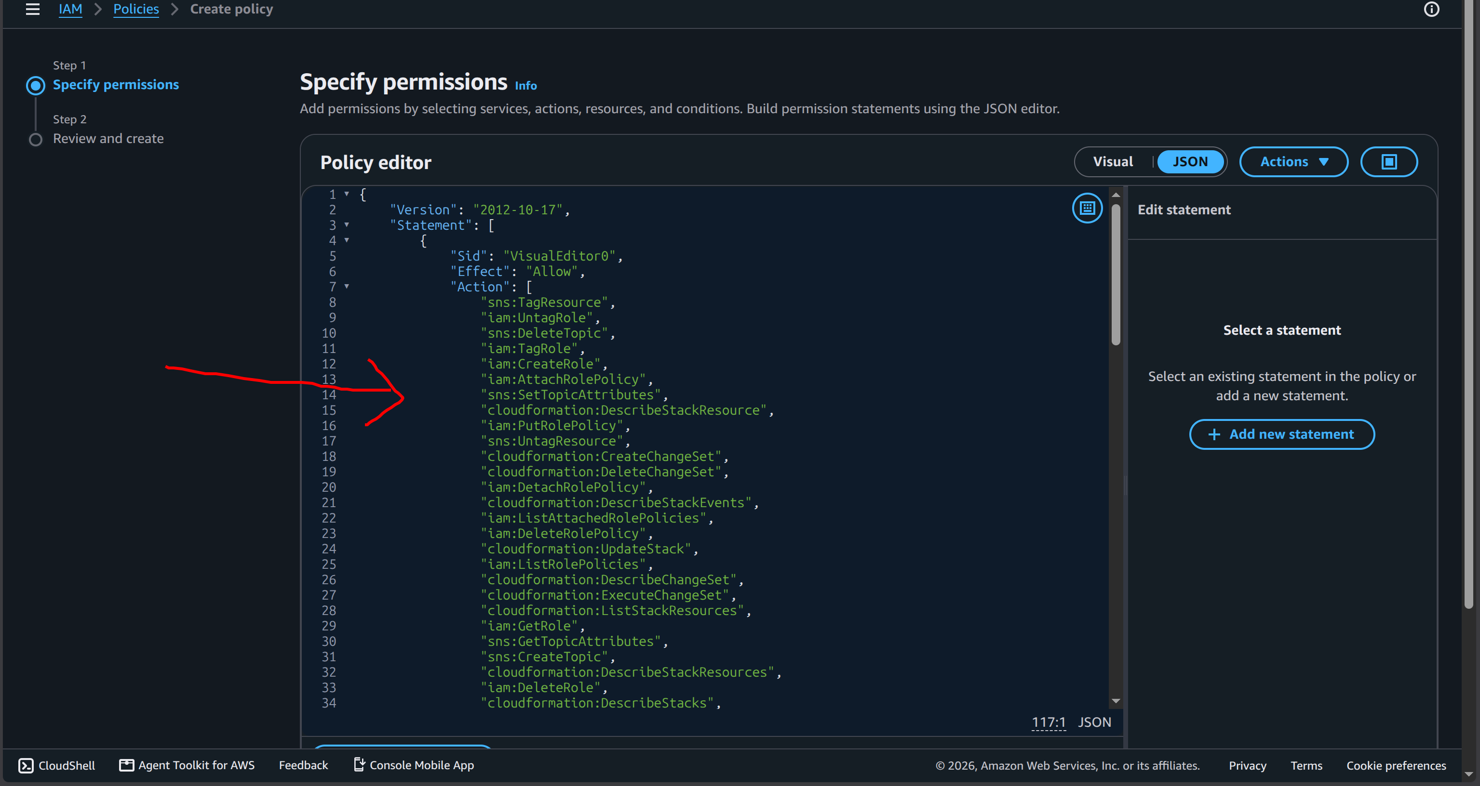Open the Actions dropdown menu

click(1294, 162)
